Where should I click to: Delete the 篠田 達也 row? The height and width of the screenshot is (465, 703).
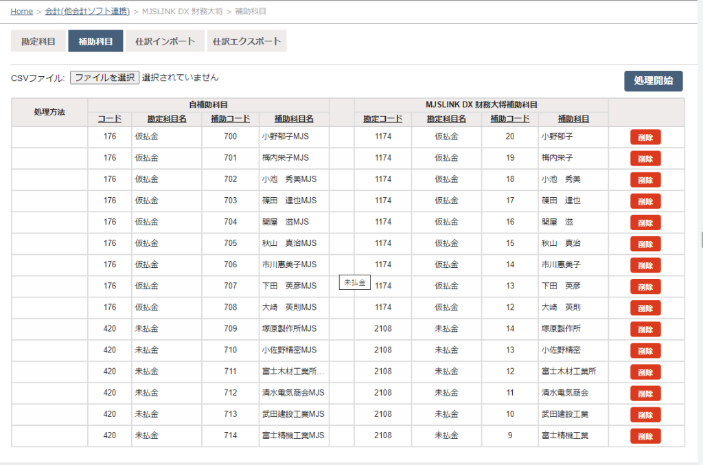click(645, 201)
